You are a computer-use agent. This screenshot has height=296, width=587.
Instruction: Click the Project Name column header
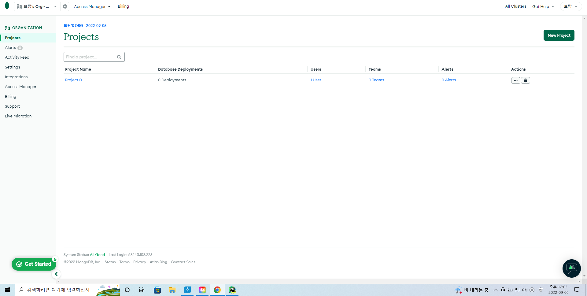pyautogui.click(x=78, y=69)
